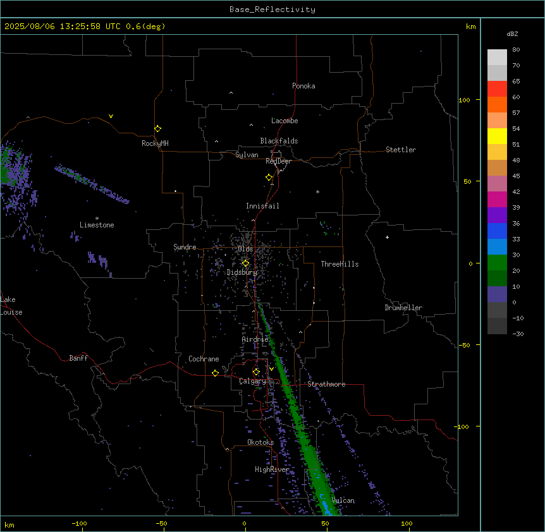Click the yellow V marker northeast of Calgary
Viewport: 545px width, 532px height.
tap(271, 369)
